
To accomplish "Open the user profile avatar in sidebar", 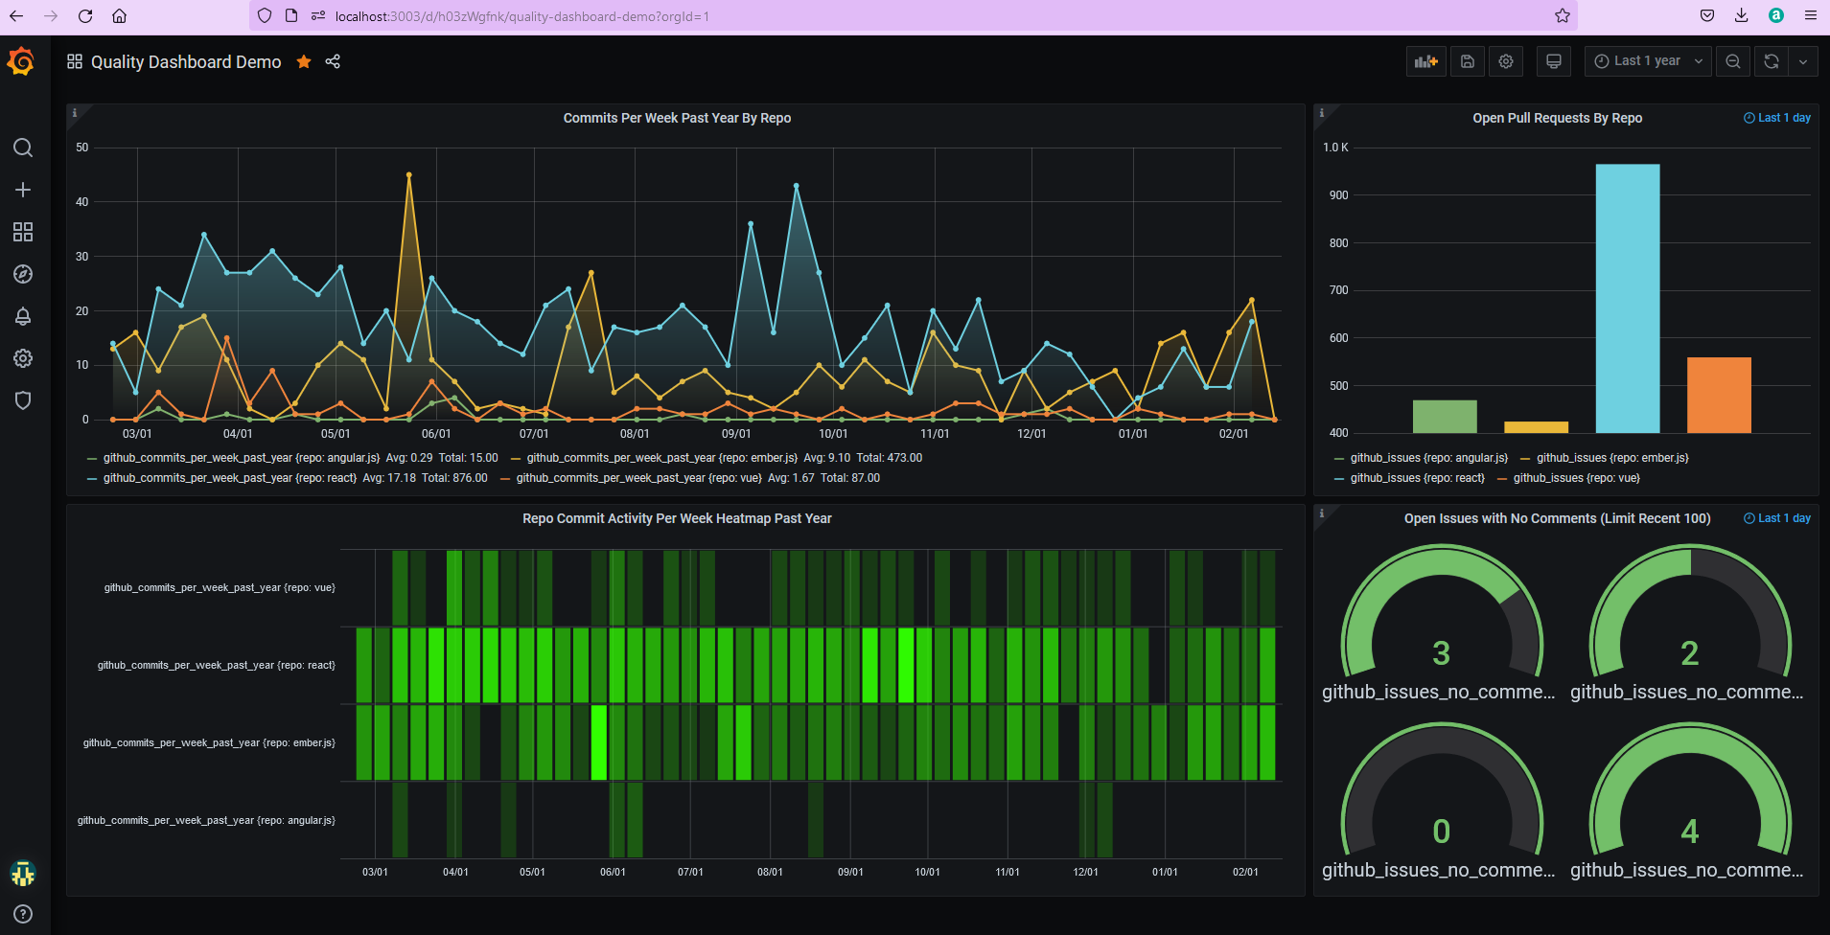I will [23, 873].
